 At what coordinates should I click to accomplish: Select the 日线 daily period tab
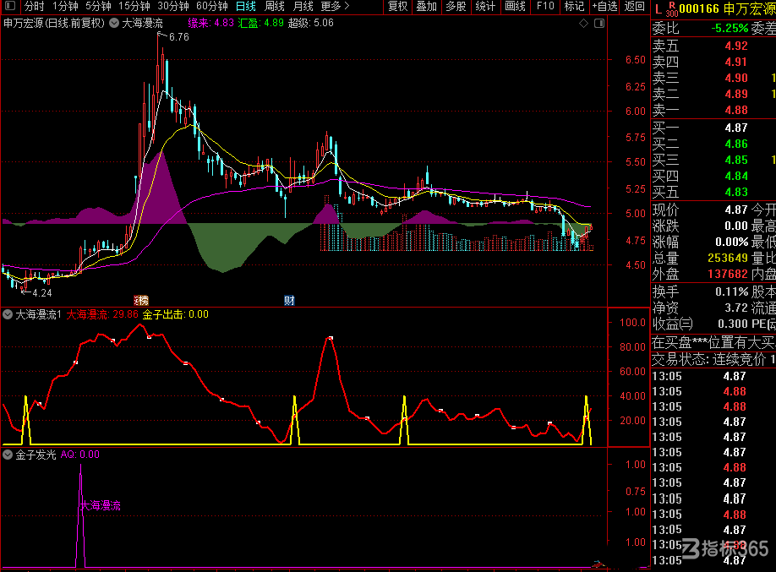point(245,7)
